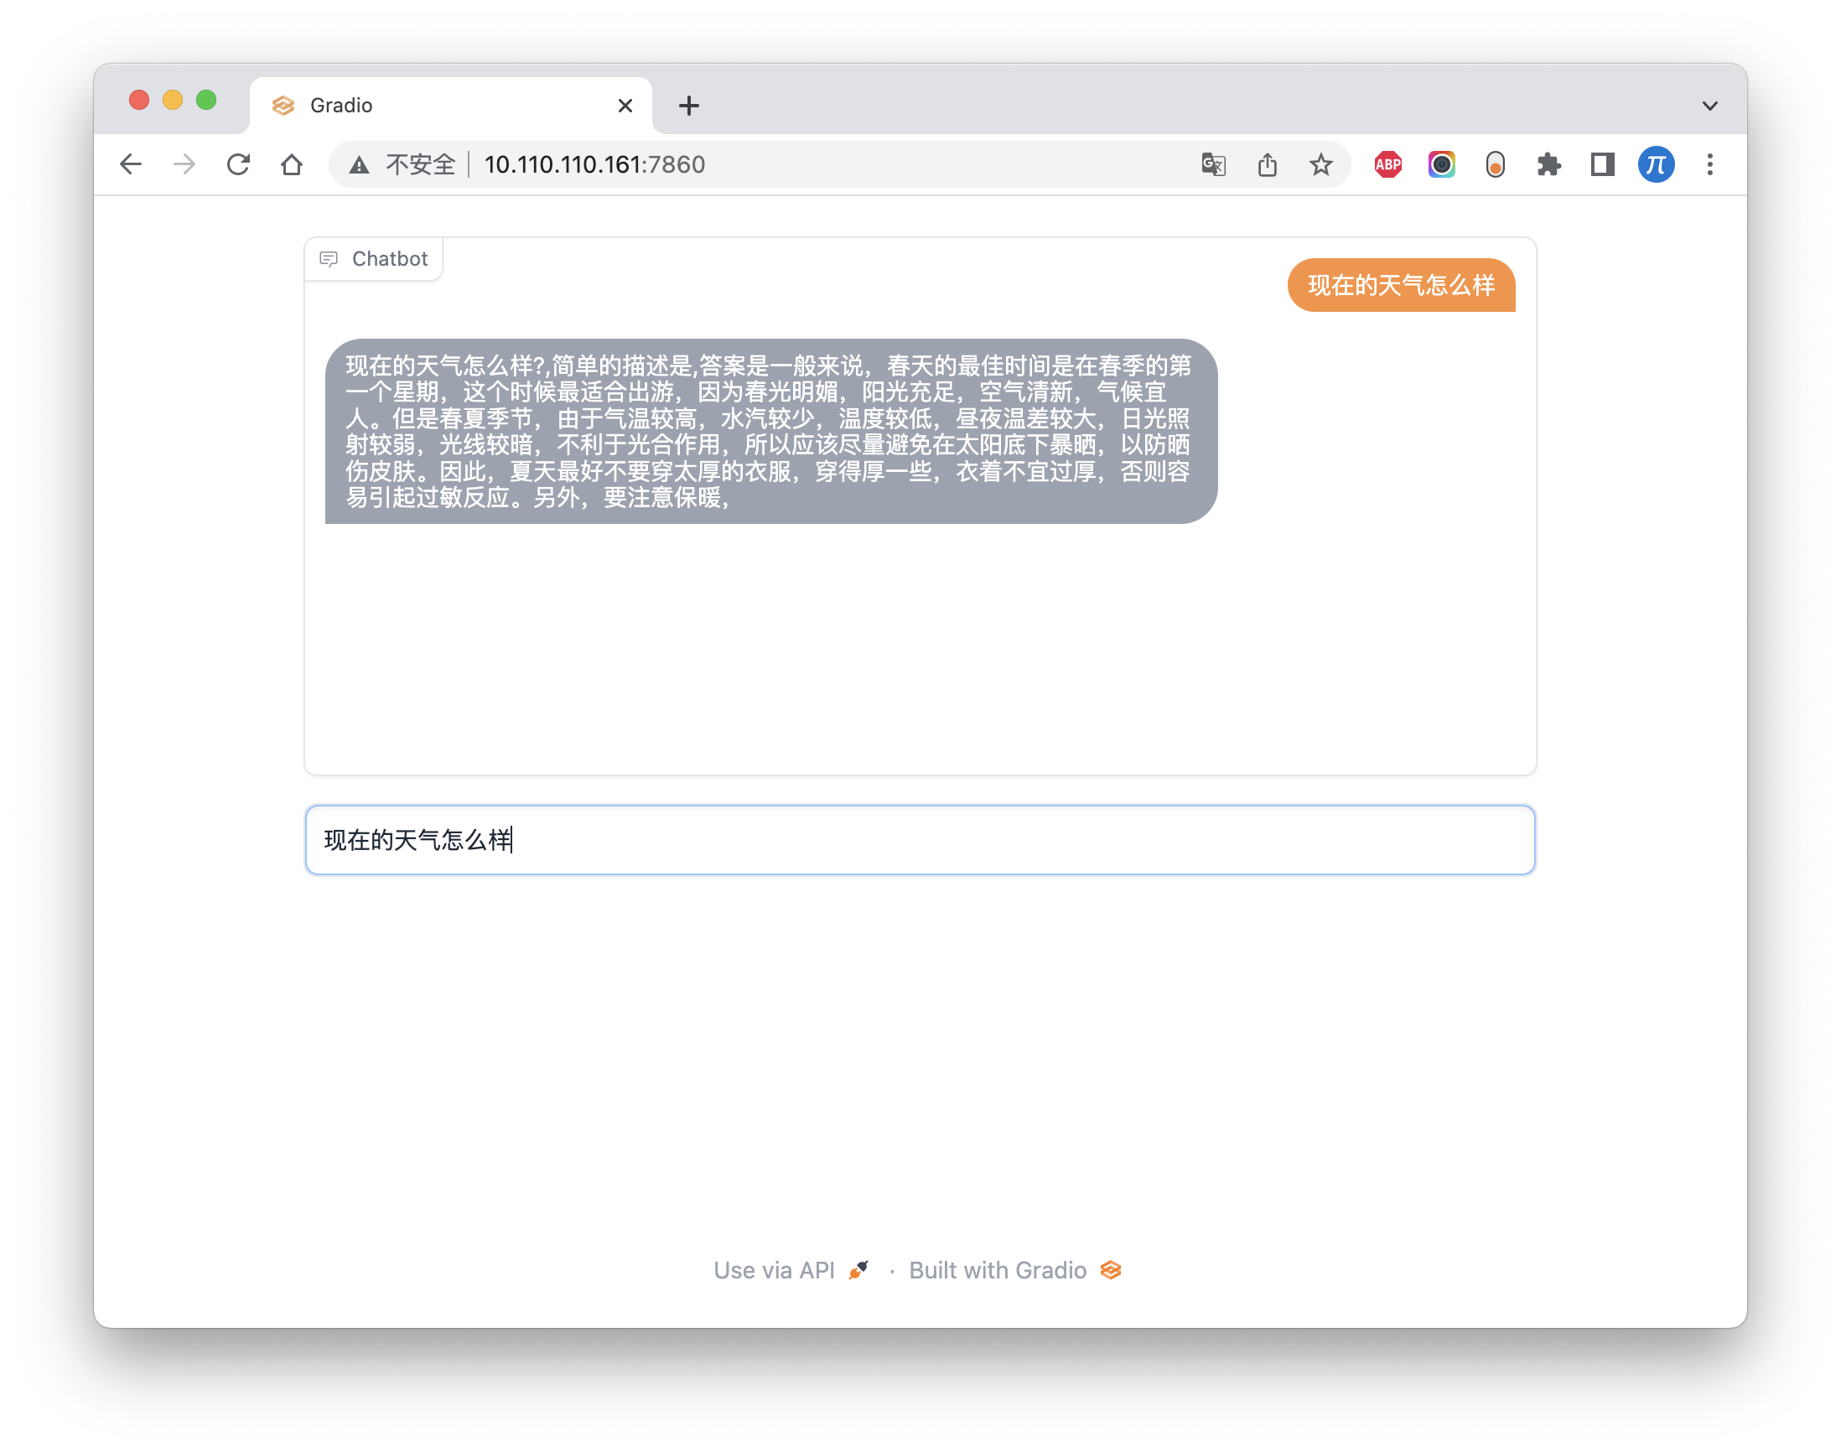Open the ABP Adblock Plus extension
1841x1452 pixels.
point(1387,164)
